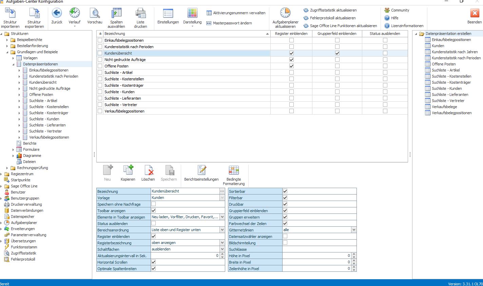The image size is (483, 286).
Task: Select Benutzergruppen in the navigation tree
Action: (x=25, y=198)
